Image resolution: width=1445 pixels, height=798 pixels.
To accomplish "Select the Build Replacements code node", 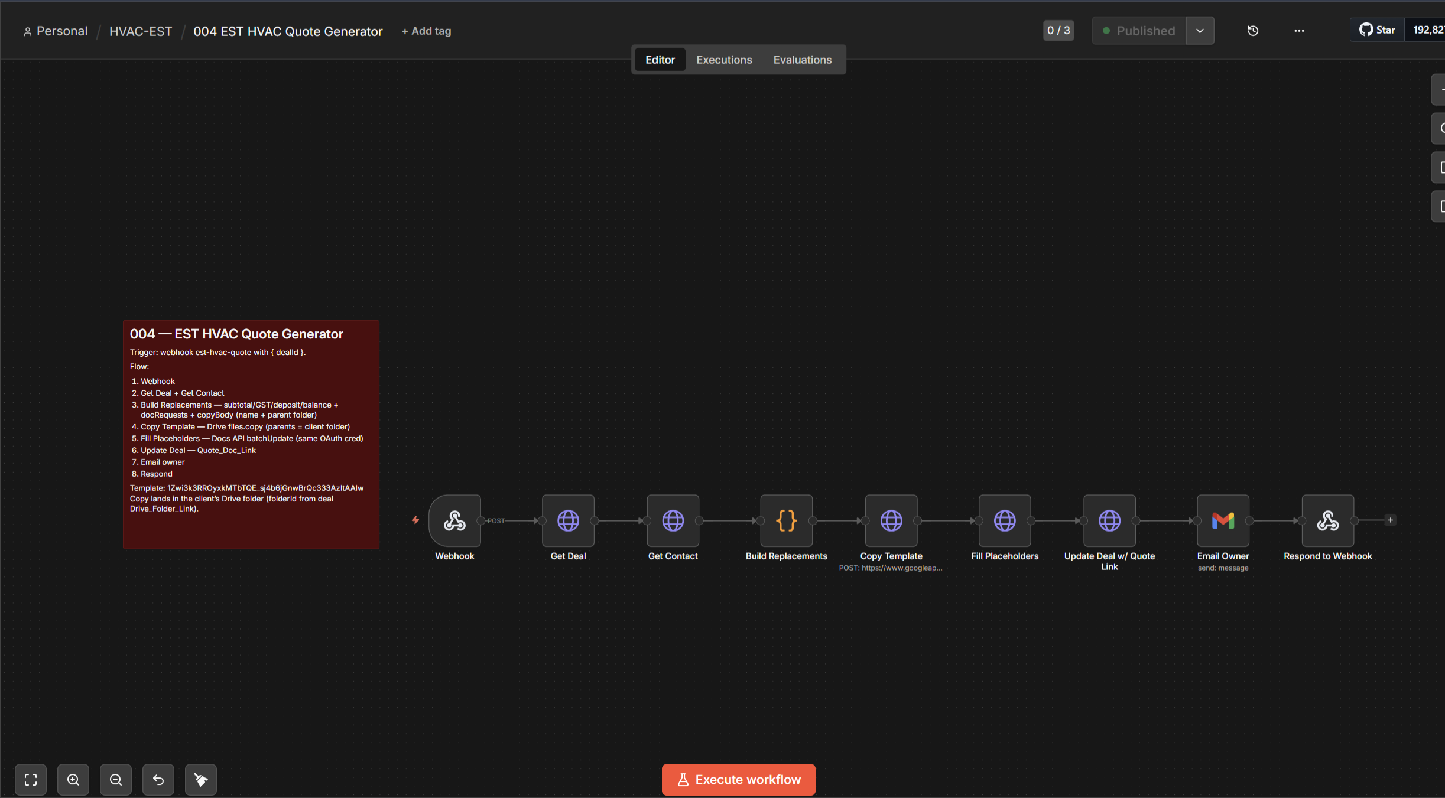I will (786, 520).
